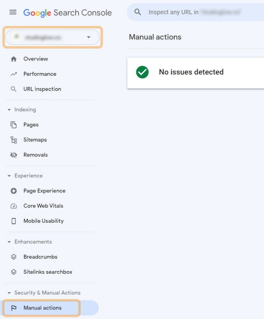Image resolution: width=264 pixels, height=319 pixels.
Task: Click the URL inspection magnifier icon
Action: [x=14, y=89]
